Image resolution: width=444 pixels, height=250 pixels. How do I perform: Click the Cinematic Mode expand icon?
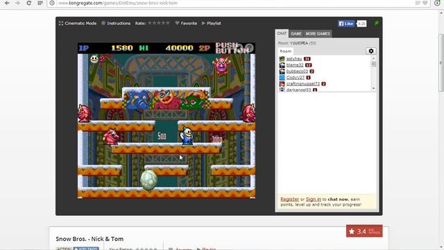[61, 23]
